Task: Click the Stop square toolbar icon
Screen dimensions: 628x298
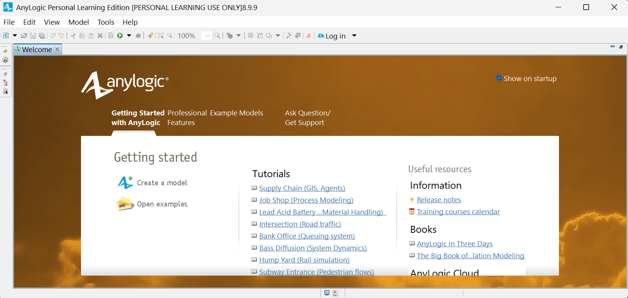Action: click(138, 36)
